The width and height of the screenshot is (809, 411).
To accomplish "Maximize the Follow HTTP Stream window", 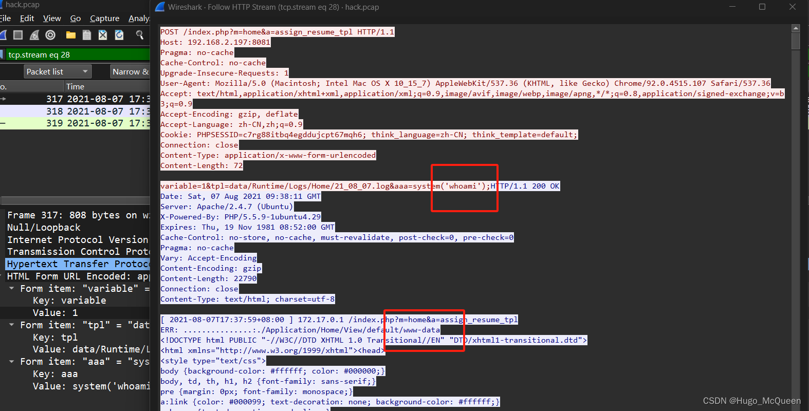I will (762, 7).
